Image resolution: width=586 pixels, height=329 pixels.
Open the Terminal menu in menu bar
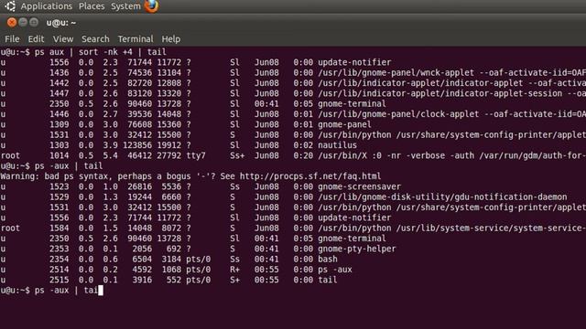pyautogui.click(x=136, y=38)
